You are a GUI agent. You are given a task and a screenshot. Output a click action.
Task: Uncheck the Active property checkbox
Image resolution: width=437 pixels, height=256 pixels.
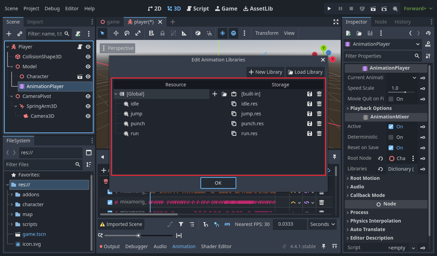[x=391, y=127]
